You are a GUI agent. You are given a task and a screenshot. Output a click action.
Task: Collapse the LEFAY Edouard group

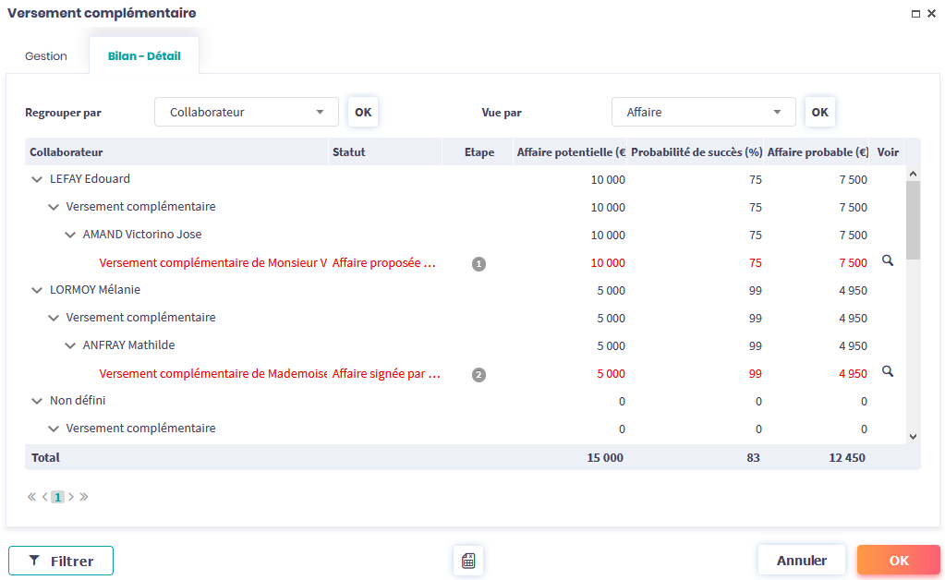[37, 179]
